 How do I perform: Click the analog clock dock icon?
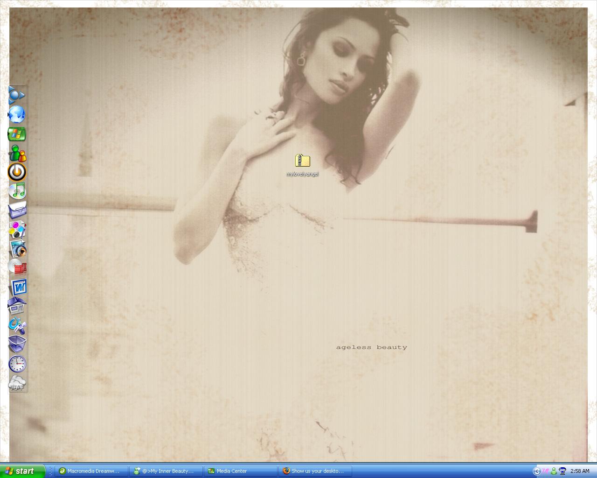point(17,364)
